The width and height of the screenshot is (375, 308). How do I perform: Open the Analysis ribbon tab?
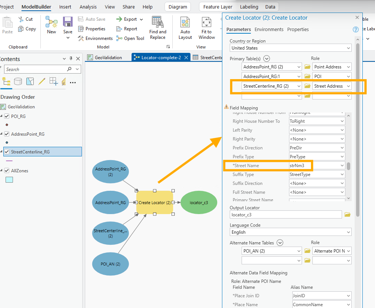point(88,7)
